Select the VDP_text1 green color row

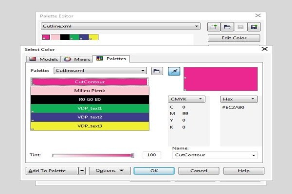(90, 108)
